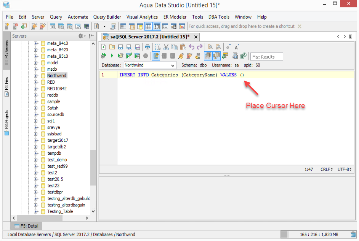Save the script with the Save icon
The image size is (359, 241).
120,47
